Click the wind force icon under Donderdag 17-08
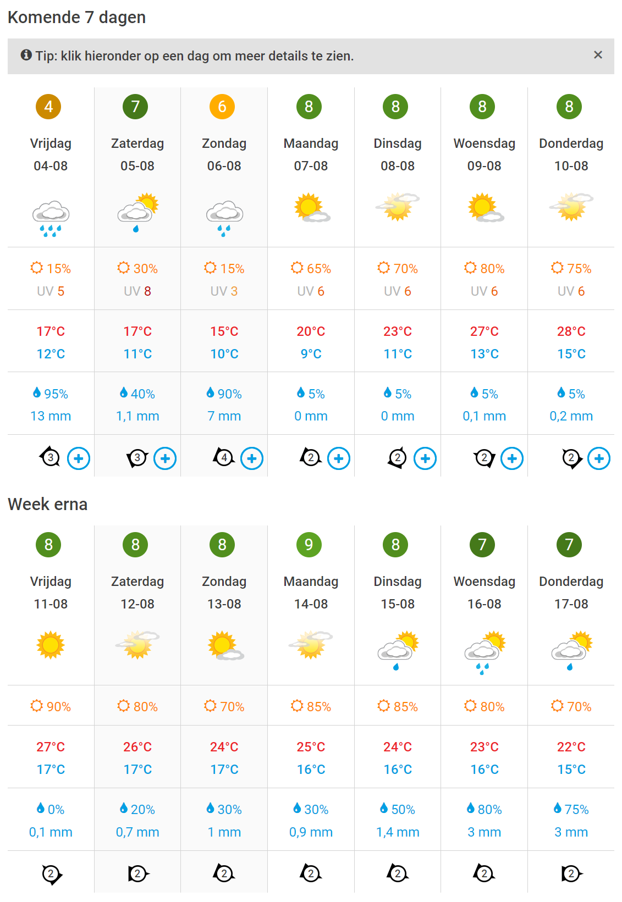This screenshot has width=622, height=902. pyautogui.click(x=571, y=873)
